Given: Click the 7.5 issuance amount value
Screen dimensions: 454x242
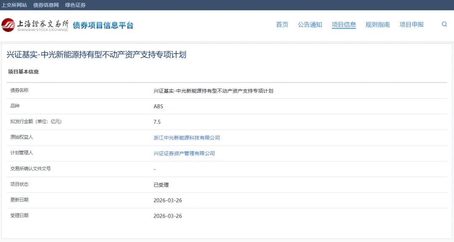Looking at the screenshot, I should click(157, 122).
